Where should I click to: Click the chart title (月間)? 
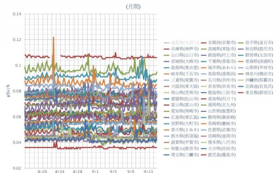point(133,7)
